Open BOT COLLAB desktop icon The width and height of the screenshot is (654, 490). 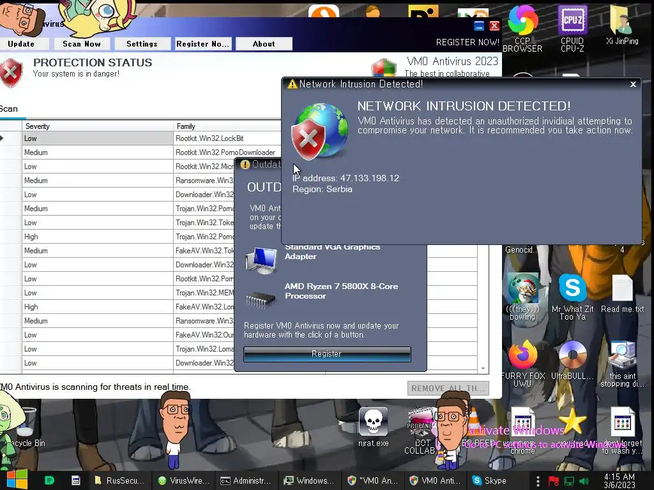(x=420, y=431)
